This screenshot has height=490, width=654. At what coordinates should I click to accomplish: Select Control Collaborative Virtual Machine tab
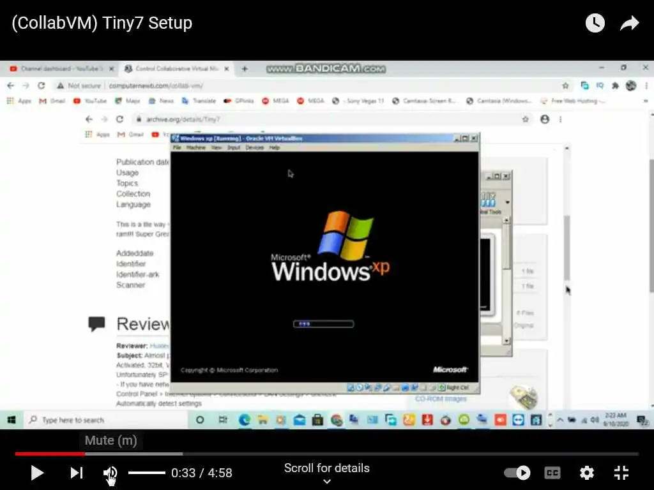click(176, 69)
